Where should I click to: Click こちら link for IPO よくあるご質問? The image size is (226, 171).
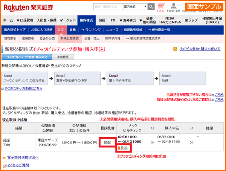click(x=219, y=100)
